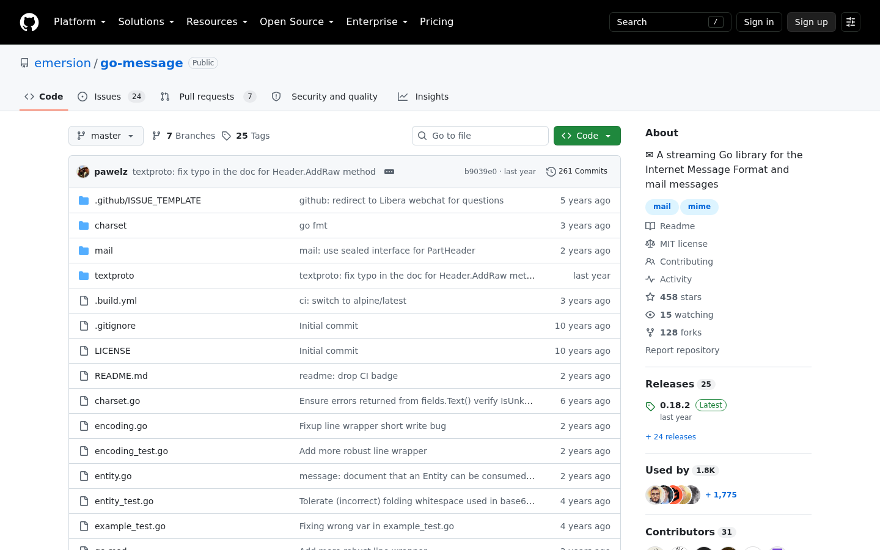
Task: Open the appearance settings icon in header
Action: pos(851,22)
